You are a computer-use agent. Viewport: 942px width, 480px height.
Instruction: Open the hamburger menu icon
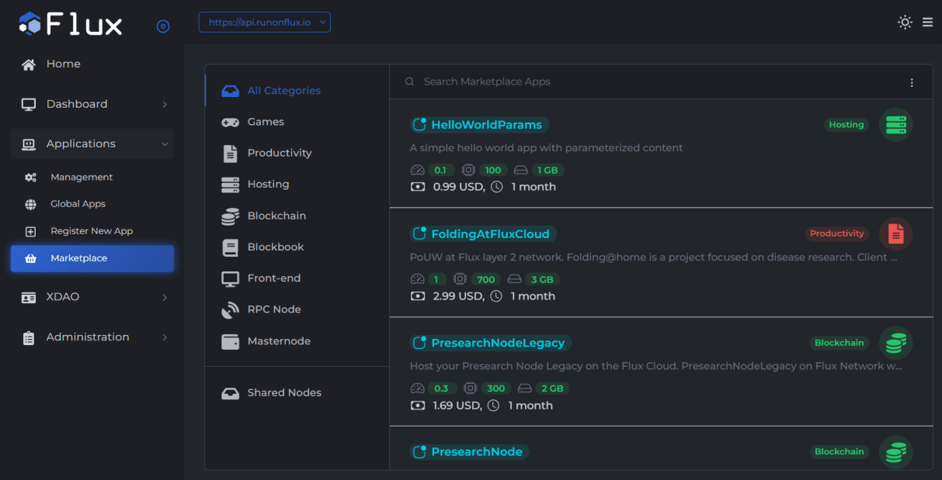[927, 22]
